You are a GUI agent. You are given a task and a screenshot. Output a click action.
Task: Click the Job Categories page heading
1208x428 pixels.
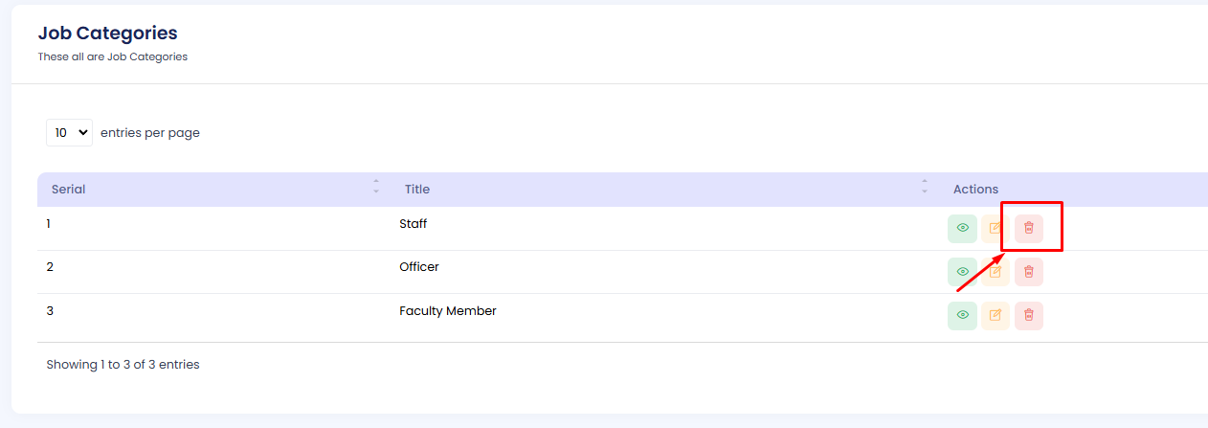(108, 34)
